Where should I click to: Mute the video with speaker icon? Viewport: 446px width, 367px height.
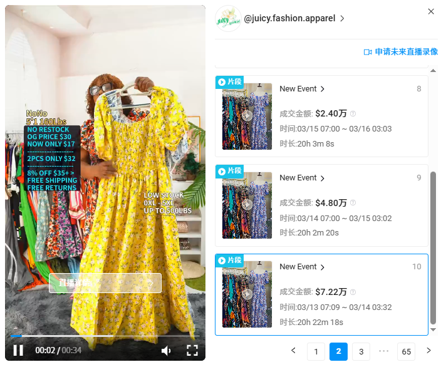click(x=166, y=350)
